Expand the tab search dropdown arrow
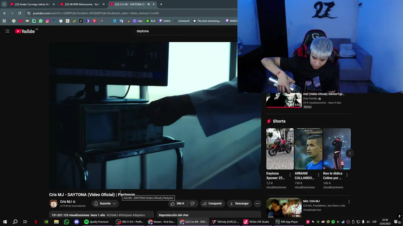The height and width of the screenshot is (226, 403). (x=4, y=4)
